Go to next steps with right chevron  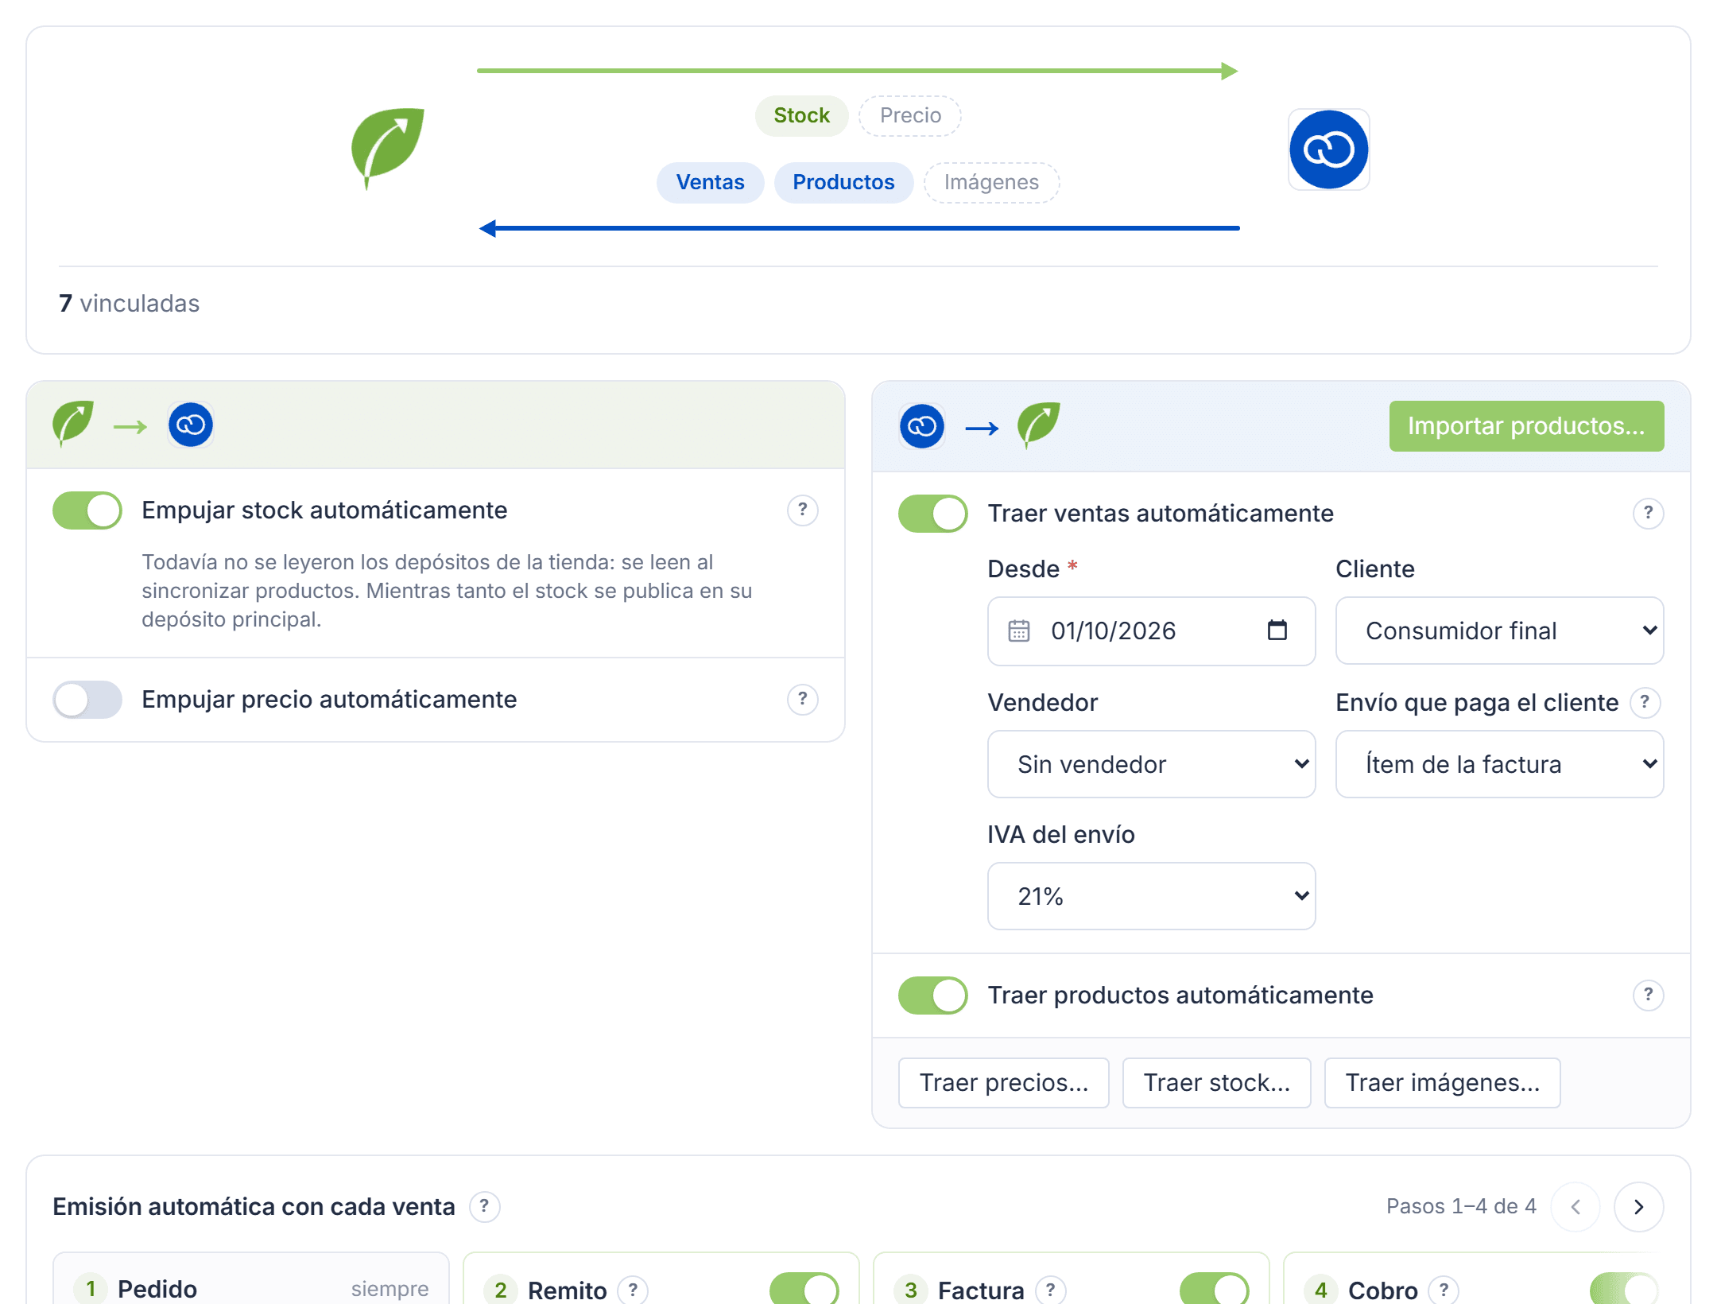pyautogui.click(x=1638, y=1206)
